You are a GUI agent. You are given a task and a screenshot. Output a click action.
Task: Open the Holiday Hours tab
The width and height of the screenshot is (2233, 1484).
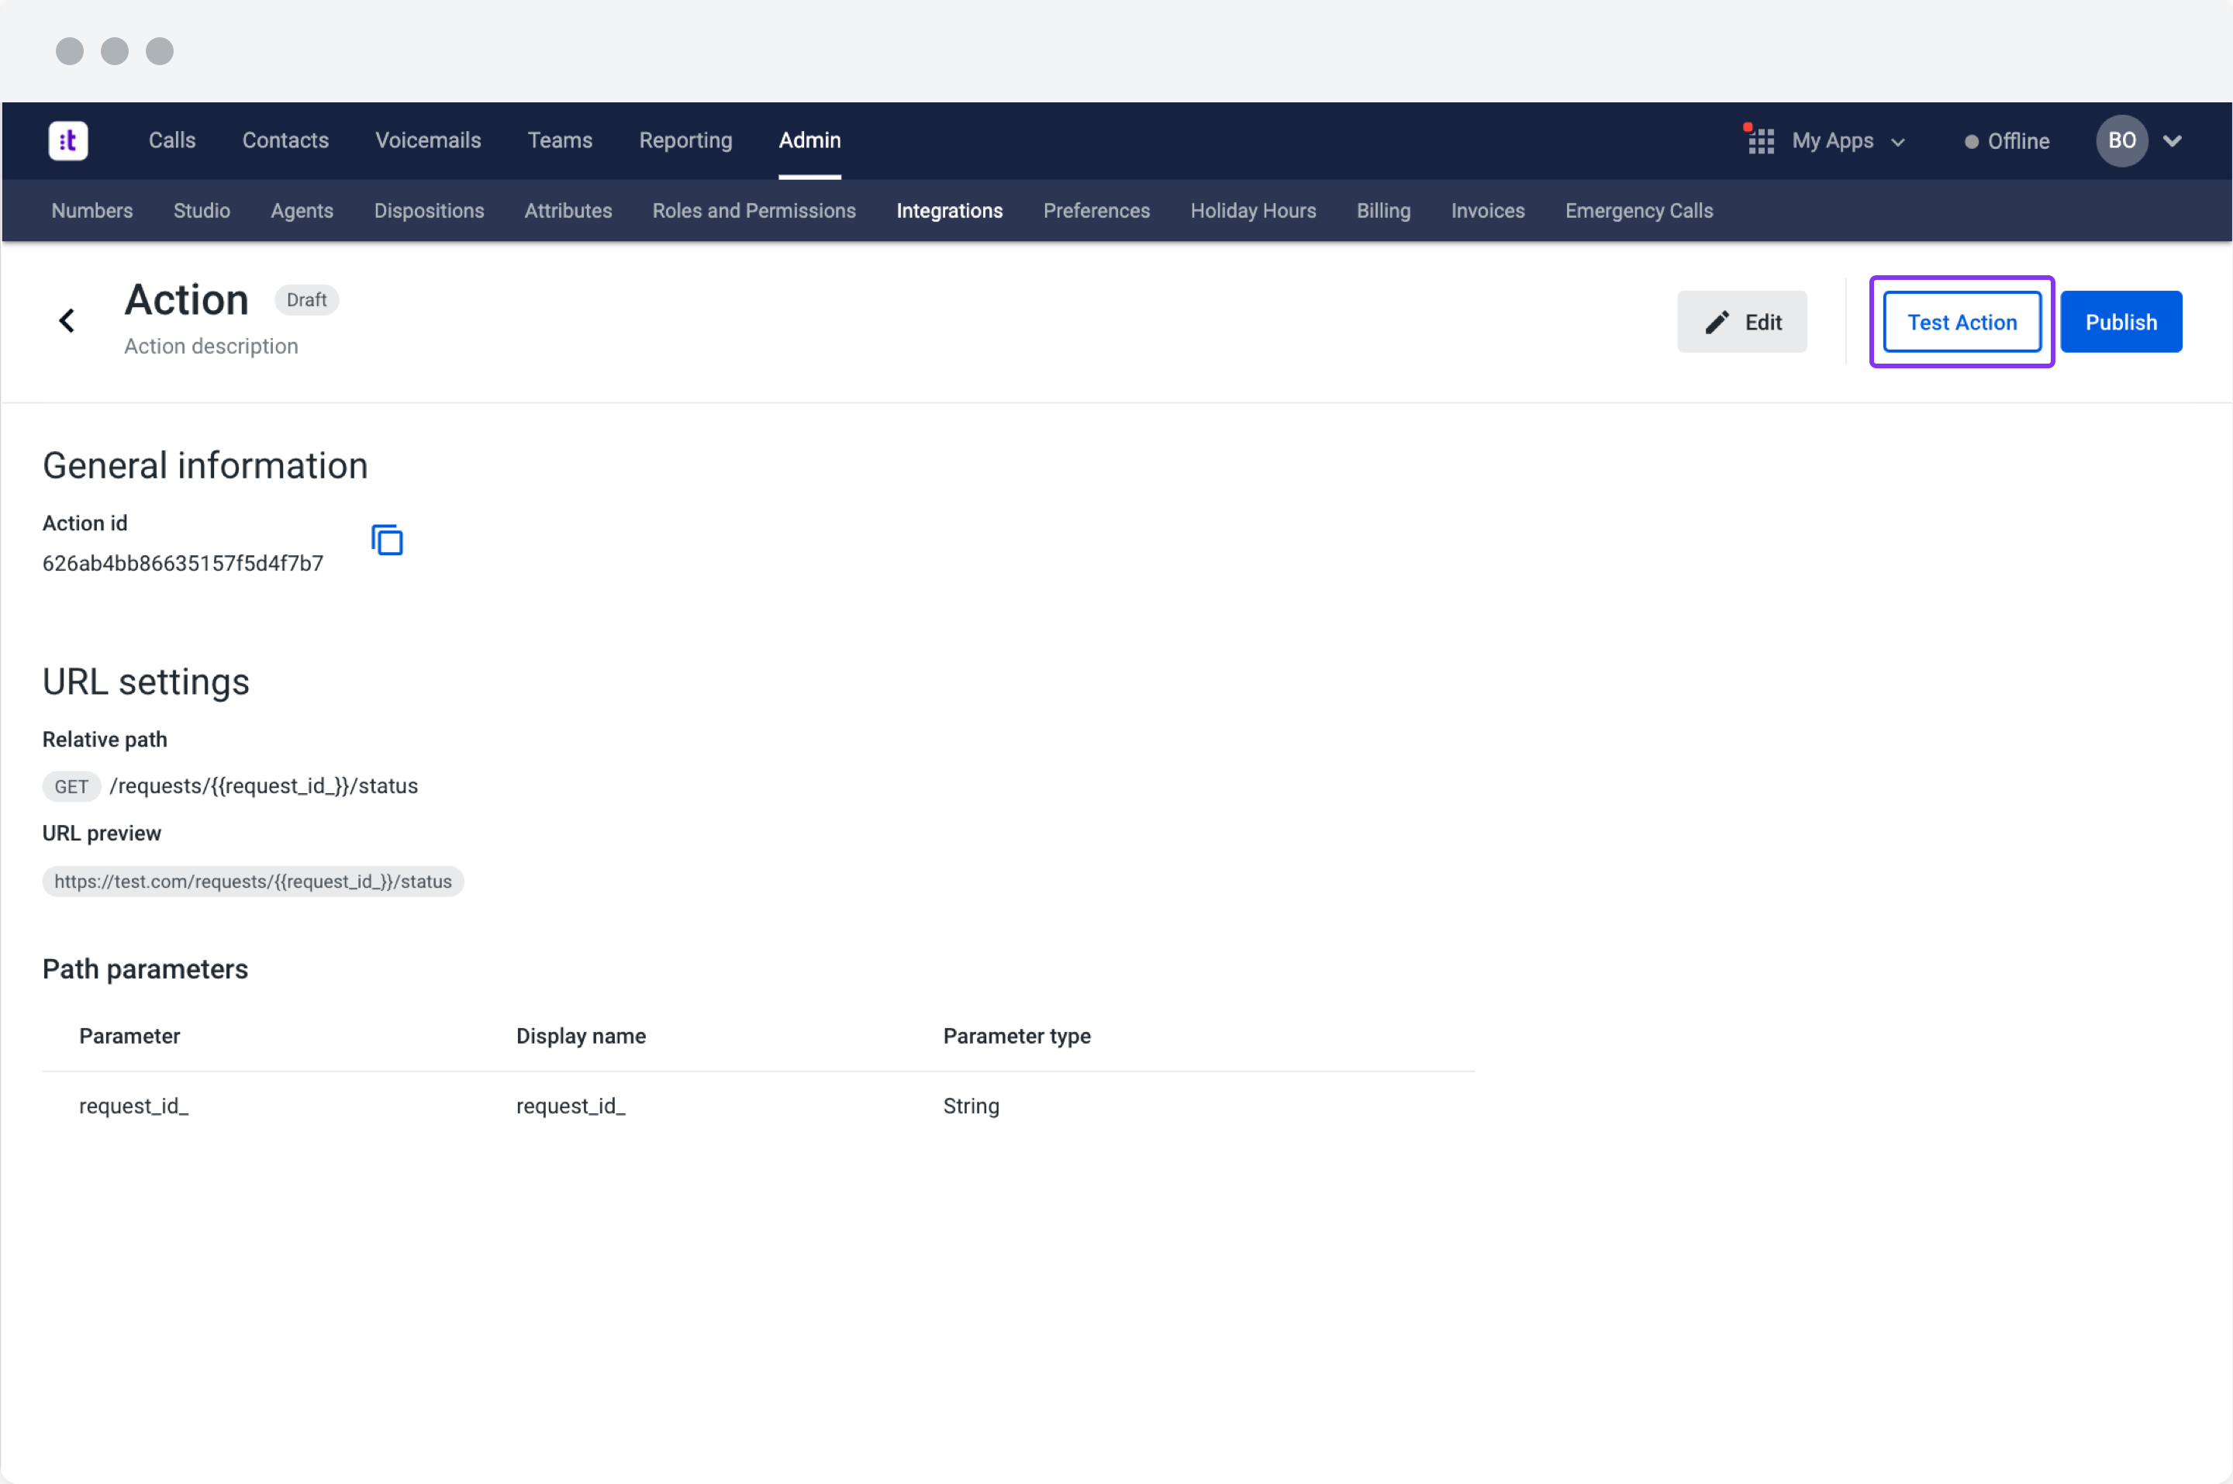point(1253,211)
